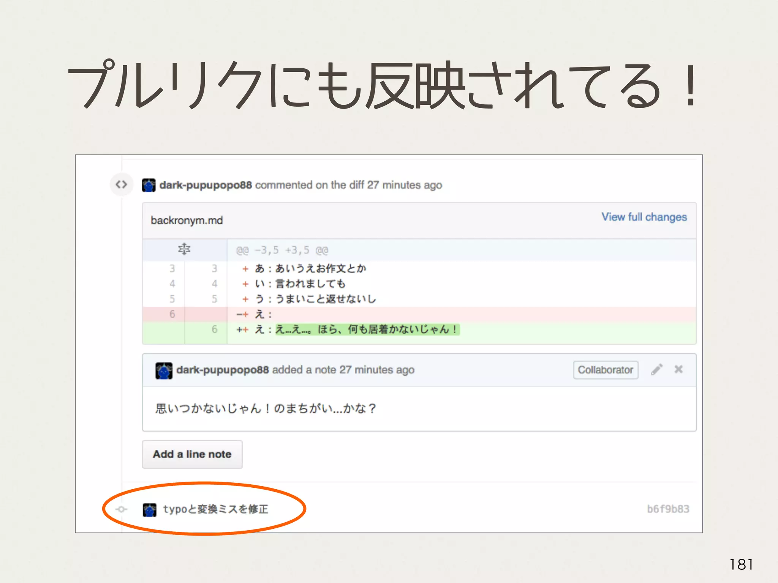Delete note using the X icon

(678, 369)
